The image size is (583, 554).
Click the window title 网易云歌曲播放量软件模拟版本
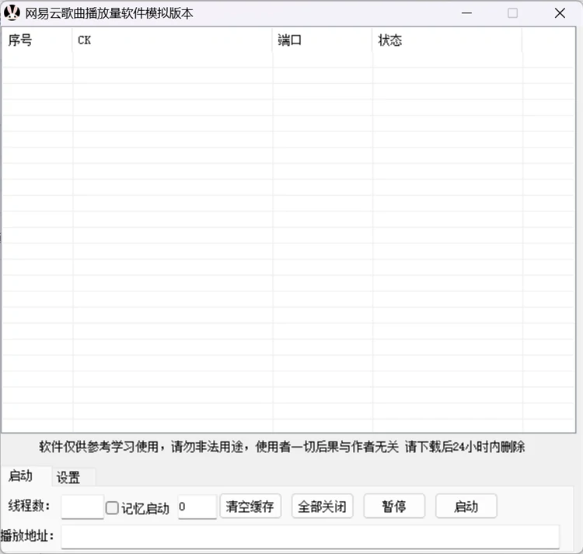109,13
